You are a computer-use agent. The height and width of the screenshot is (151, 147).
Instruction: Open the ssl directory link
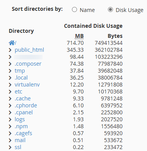(18, 147)
